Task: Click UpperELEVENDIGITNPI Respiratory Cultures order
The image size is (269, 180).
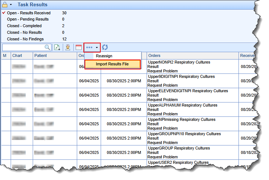Action: tap(188, 91)
